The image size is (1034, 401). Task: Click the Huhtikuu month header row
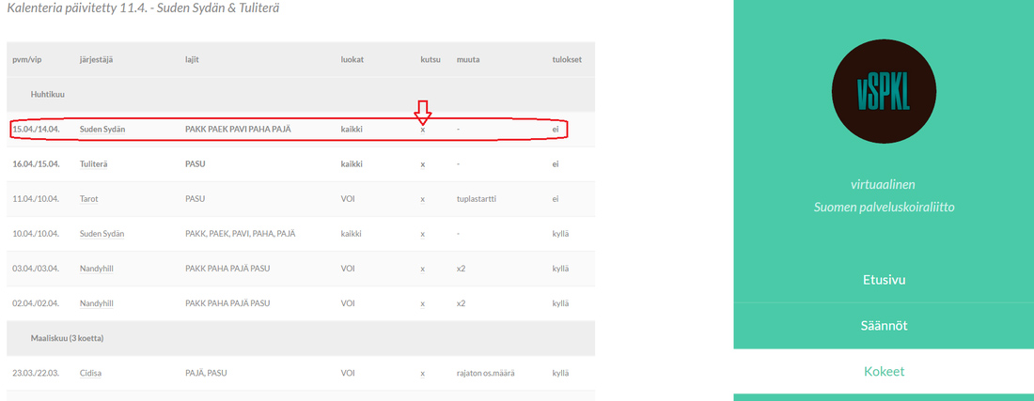(x=301, y=95)
